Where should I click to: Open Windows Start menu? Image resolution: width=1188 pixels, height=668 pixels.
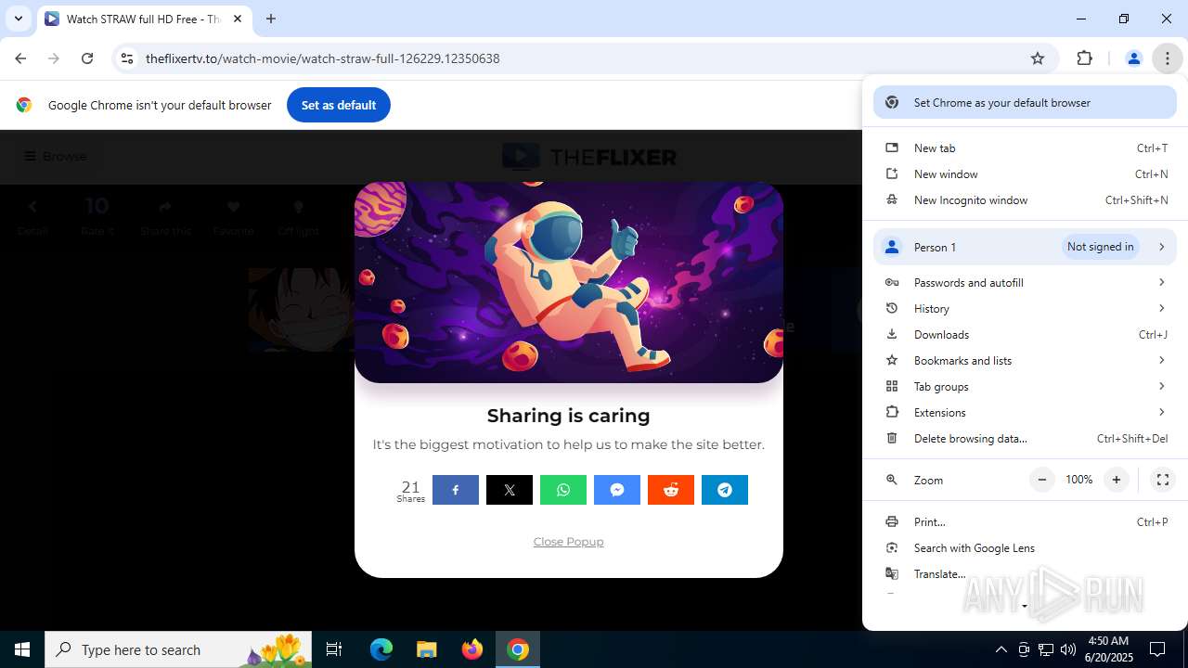[22, 649]
